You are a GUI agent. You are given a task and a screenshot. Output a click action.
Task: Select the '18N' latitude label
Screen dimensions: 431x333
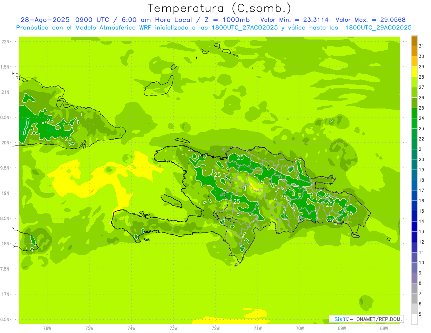point(6,244)
